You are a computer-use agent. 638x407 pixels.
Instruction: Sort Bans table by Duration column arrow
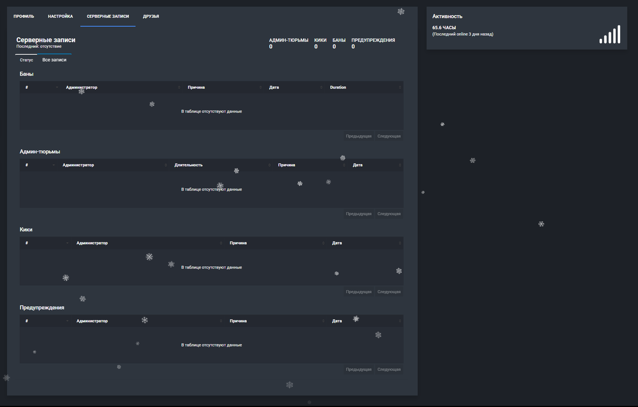(400, 88)
